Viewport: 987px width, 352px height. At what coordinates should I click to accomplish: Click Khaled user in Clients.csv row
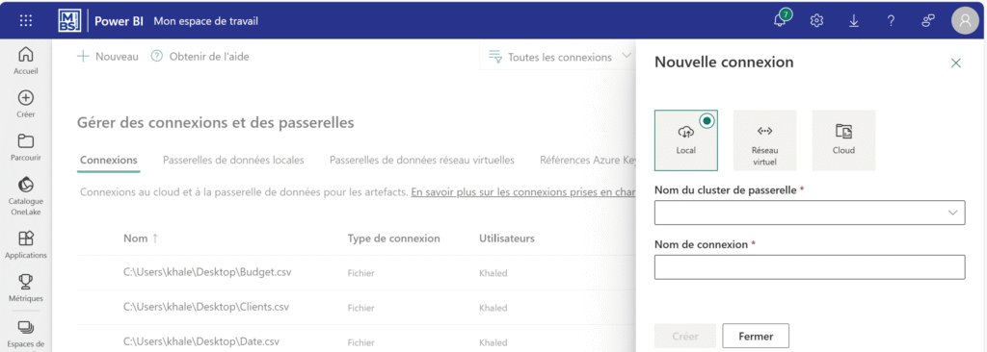pyautogui.click(x=493, y=308)
